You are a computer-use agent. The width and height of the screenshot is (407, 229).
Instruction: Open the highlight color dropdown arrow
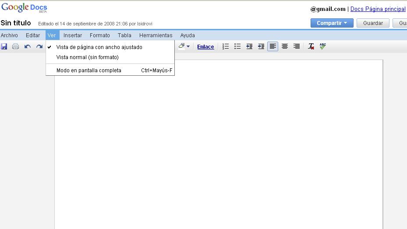188,47
